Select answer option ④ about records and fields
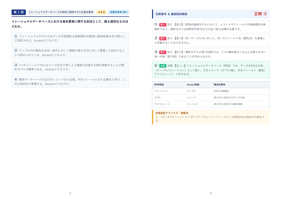Screen dimensions: 281x199 click(x=70, y=82)
